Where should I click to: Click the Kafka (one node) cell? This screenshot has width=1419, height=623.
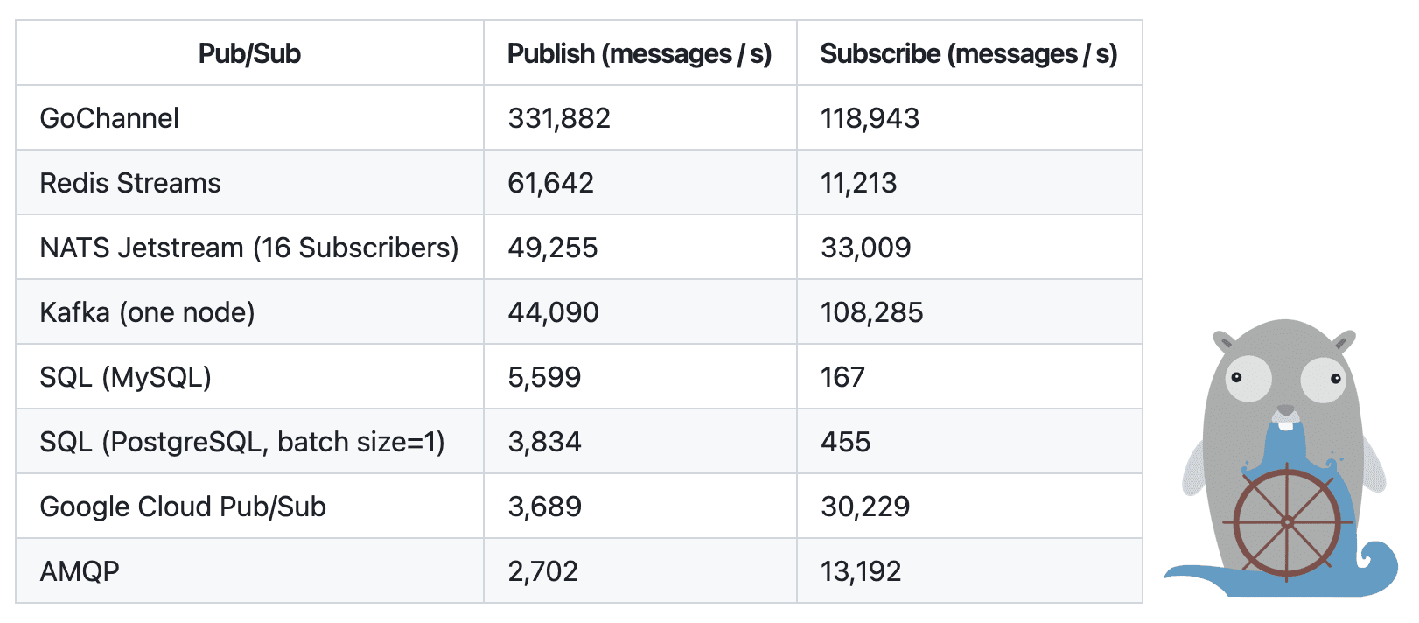(147, 312)
